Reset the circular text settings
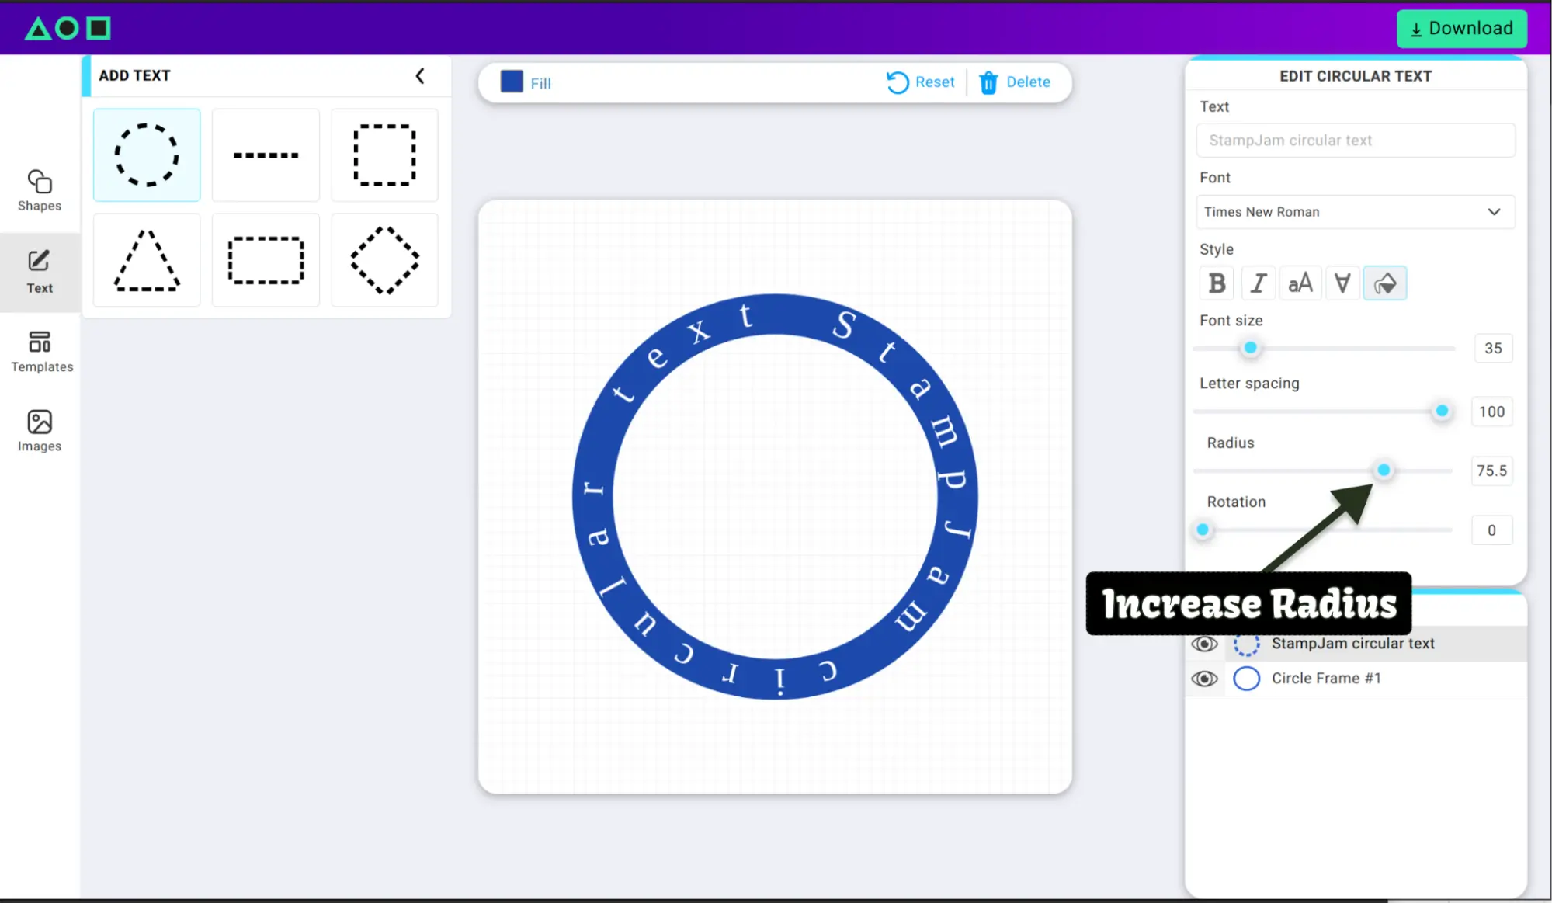Image resolution: width=1552 pixels, height=903 pixels. coord(921,82)
